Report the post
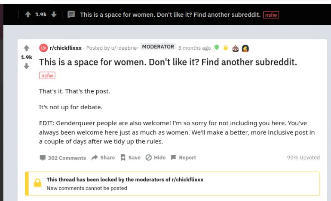Viewport: 331px width, 201px height. tap(184, 157)
